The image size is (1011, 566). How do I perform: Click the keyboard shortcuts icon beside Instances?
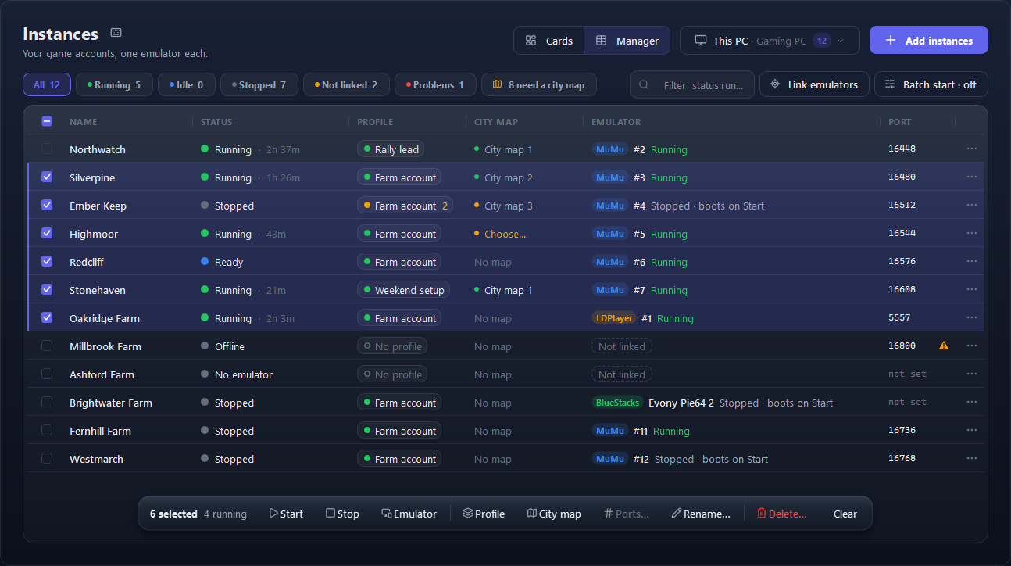point(116,33)
